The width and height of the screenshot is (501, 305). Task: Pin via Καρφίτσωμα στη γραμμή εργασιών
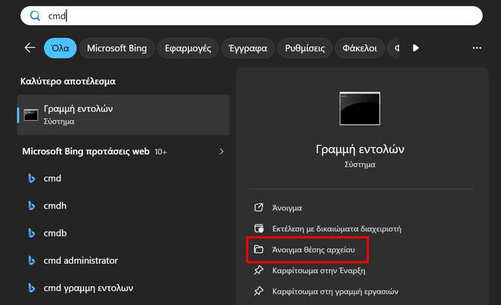335,292
